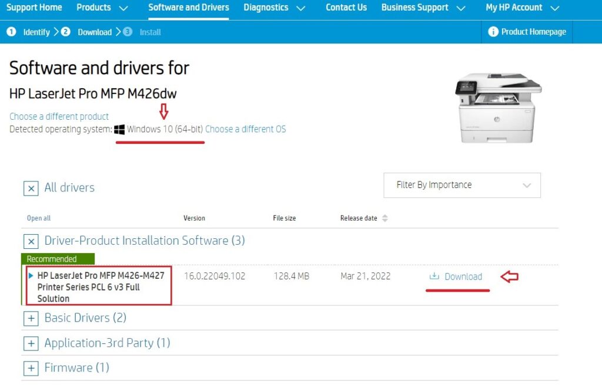This screenshot has height=388, width=602.
Task: Expand the Diagnostics menu chevron
Action: click(301, 8)
